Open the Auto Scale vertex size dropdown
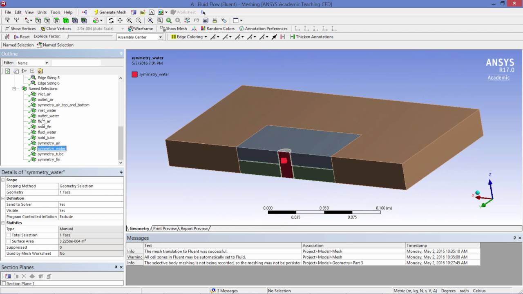Image resolution: width=523 pixels, height=294 pixels. [122, 29]
